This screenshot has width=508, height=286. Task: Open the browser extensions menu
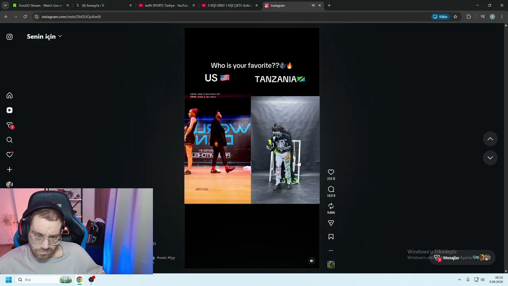pyautogui.click(x=469, y=17)
